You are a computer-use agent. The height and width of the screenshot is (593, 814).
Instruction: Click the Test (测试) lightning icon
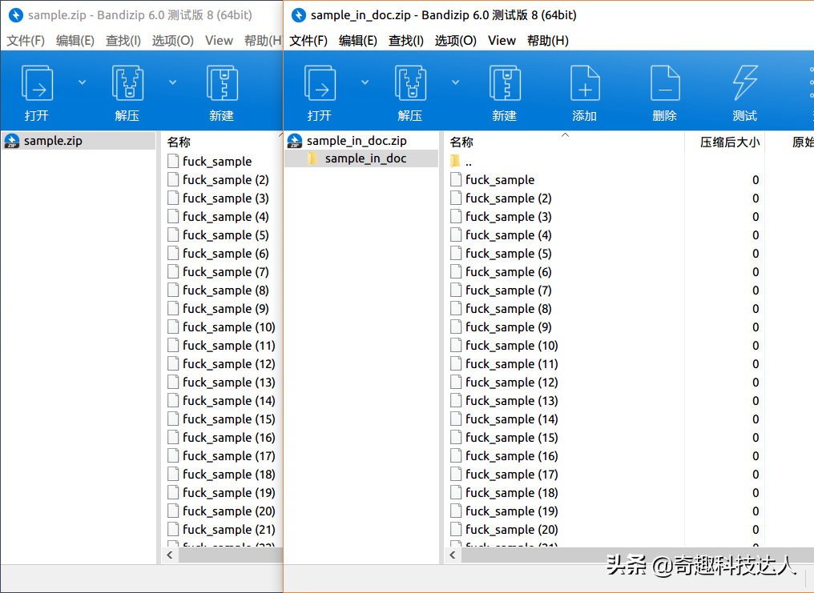click(745, 83)
